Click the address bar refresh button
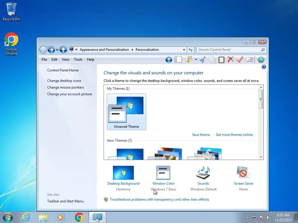The image size is (298, 223). click(190, 50)
